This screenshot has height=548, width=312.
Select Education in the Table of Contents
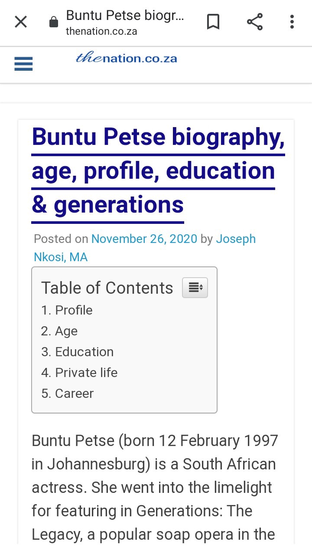[77, 352]
